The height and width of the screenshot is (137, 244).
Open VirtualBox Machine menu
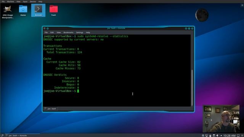tap(10, 2)
